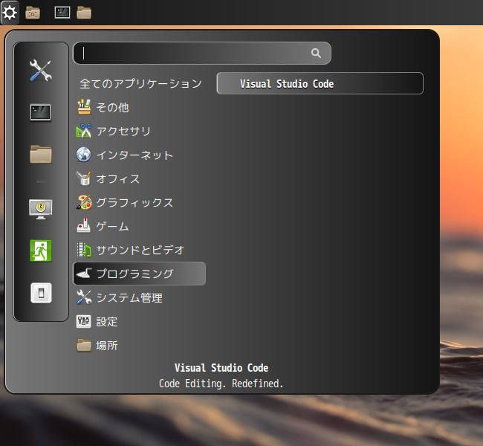
Task: Select the プログラミング category
Action: 140,274
